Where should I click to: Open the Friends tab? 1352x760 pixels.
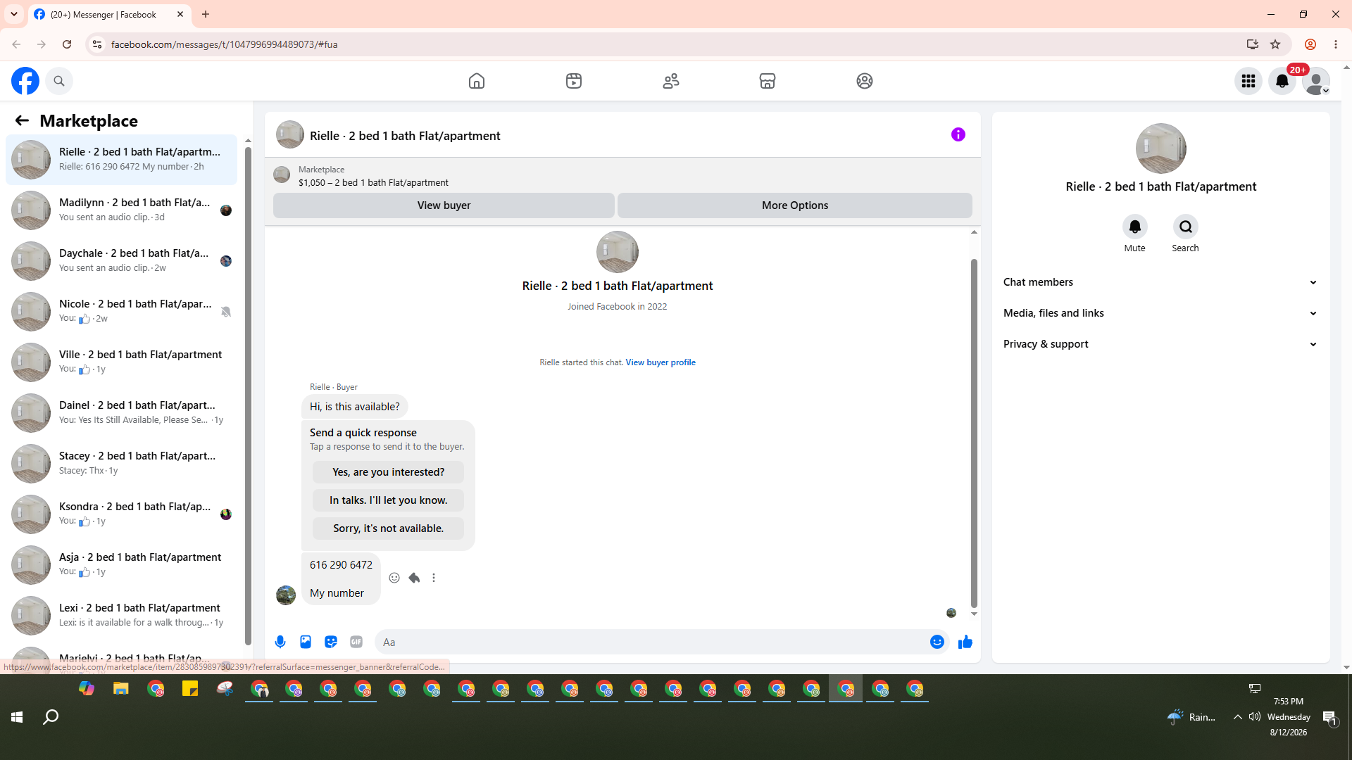(x=671, y=81)
